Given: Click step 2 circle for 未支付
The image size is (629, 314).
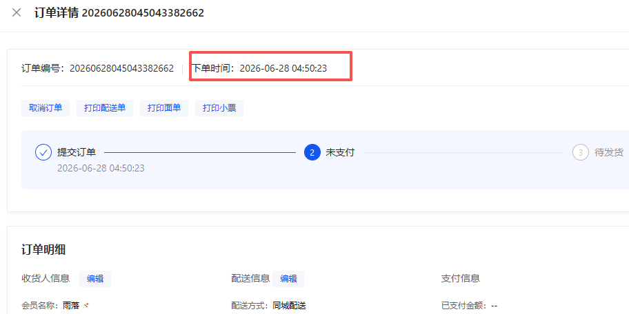Looking at the screenshot, I should pyautogui.click(x=312, y=153).
